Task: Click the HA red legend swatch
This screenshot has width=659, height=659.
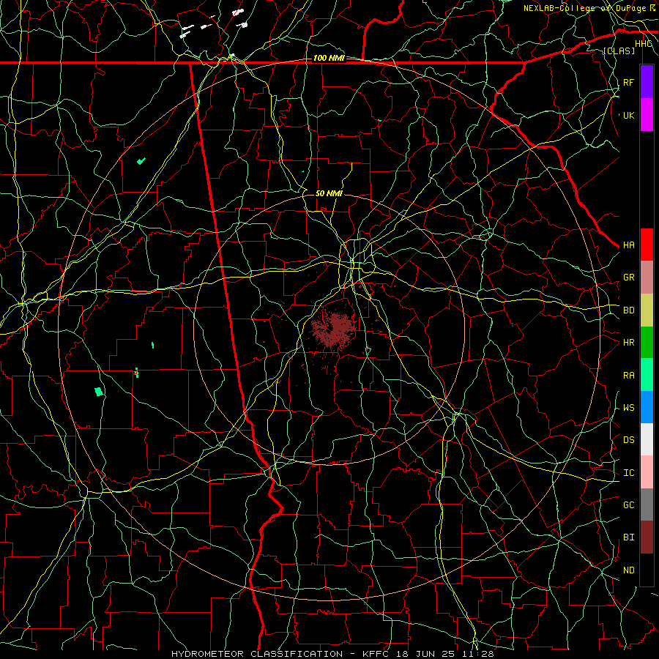Action: coord(647,245)
